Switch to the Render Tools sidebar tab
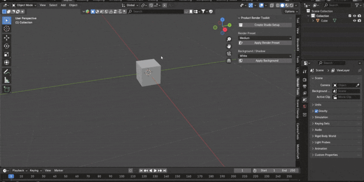This screenshot has height=182, width=364. (x=298, y=86)
